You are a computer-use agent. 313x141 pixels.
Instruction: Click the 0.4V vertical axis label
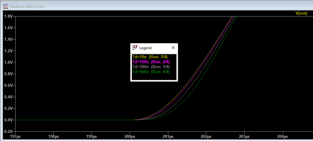(x=9, y=97)
